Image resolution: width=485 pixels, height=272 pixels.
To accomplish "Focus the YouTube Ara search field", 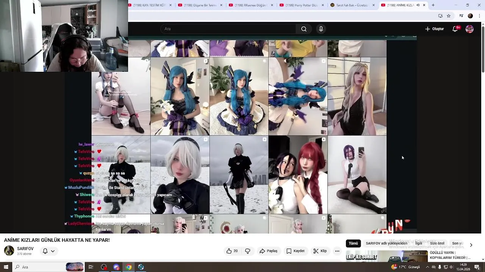I will point(229,29).
